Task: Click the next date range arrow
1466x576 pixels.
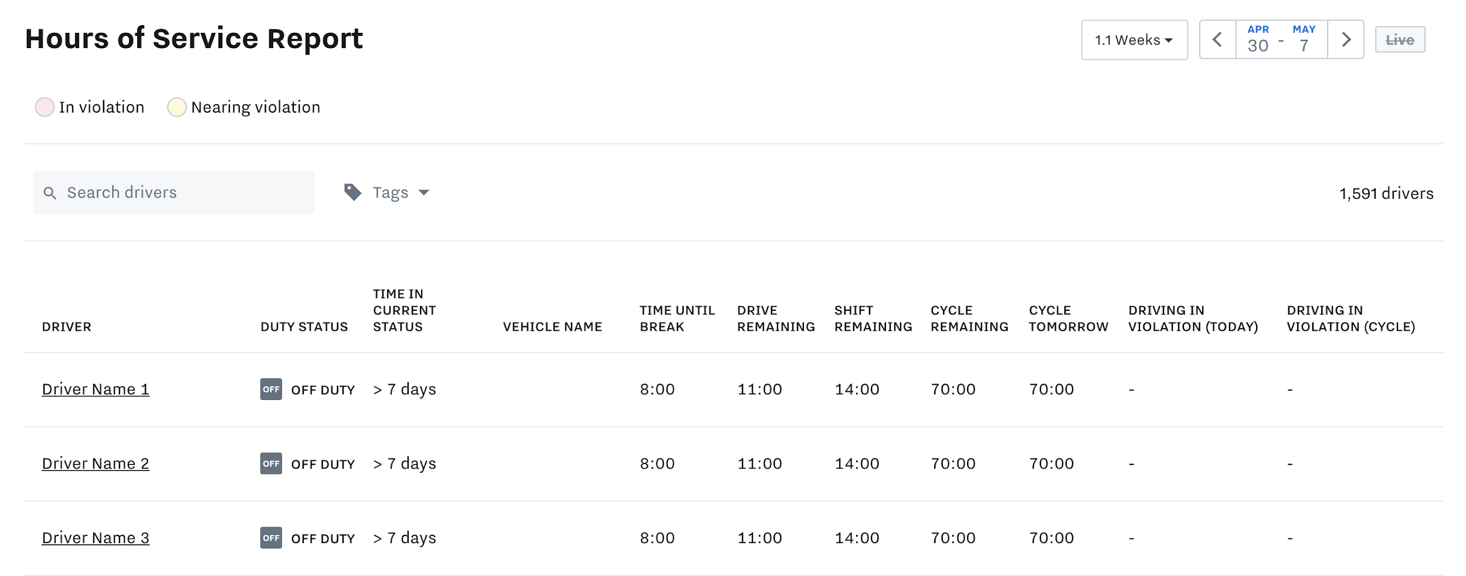Action: pos(1346,40)
